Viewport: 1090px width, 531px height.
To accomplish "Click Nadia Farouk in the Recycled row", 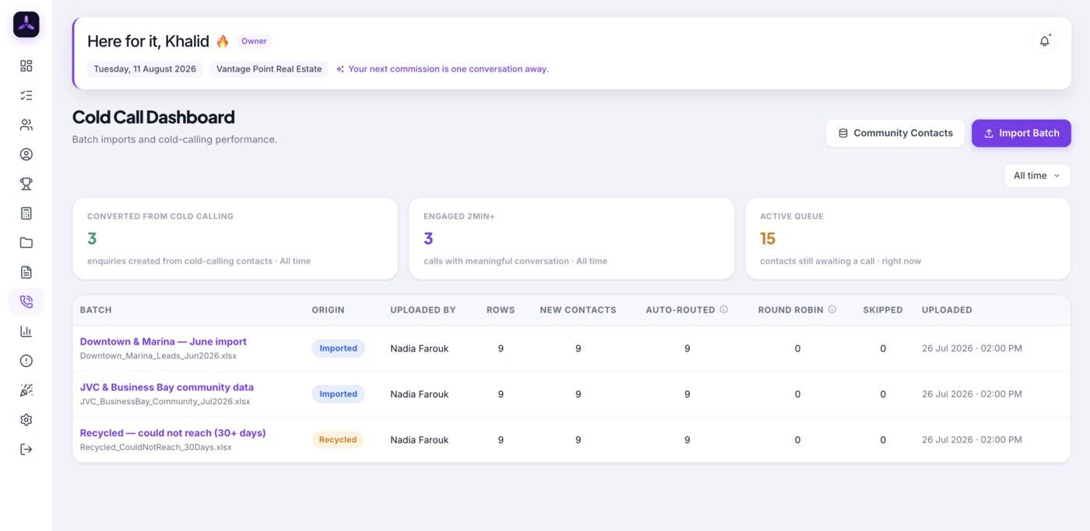I will [420, 440].
